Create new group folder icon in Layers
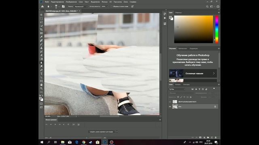The height and width of the screenshot is (145, 259). coord(208,137)
